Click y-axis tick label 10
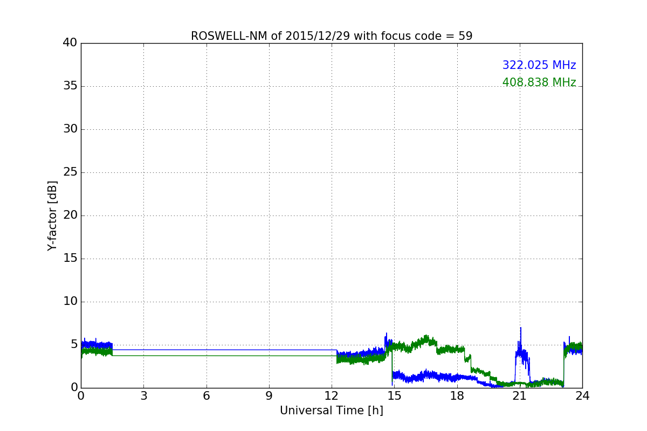Image resolution: width=647 pixels, height=431 pixels. (x=70, y=302)
